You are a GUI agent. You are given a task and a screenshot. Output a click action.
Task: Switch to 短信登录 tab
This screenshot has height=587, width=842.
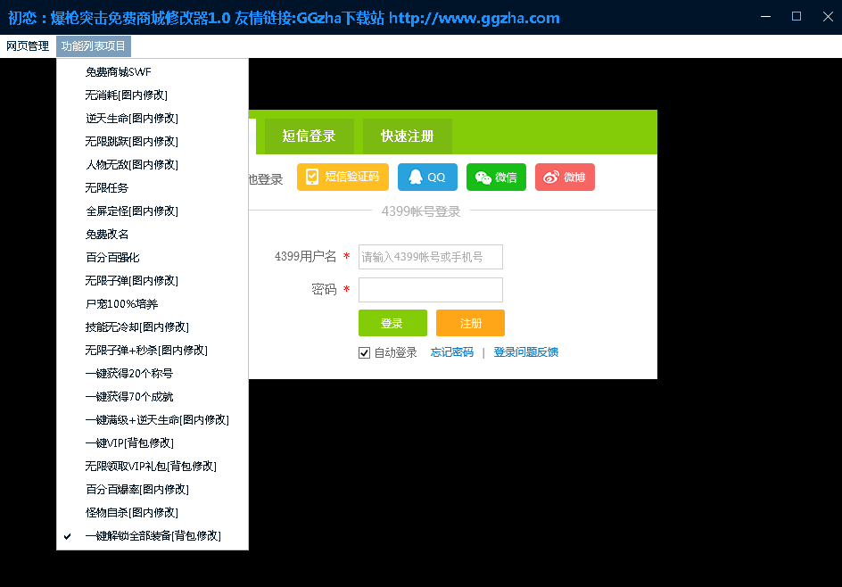click(x=310, y=136)
